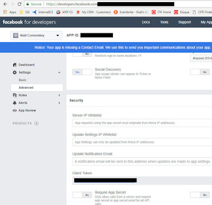The width and height of the screenshot is (212, 205).
Task: Go back with browser back arrow
Action: (5, 4)
